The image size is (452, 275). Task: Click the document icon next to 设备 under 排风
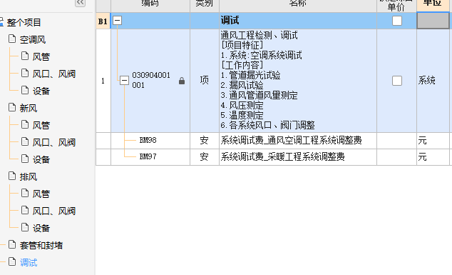click(x=25, y=227)
